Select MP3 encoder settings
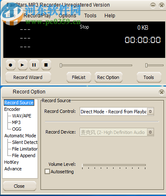Screen dimensions: 166x196 pyautogui.click(x=16, y=122)
